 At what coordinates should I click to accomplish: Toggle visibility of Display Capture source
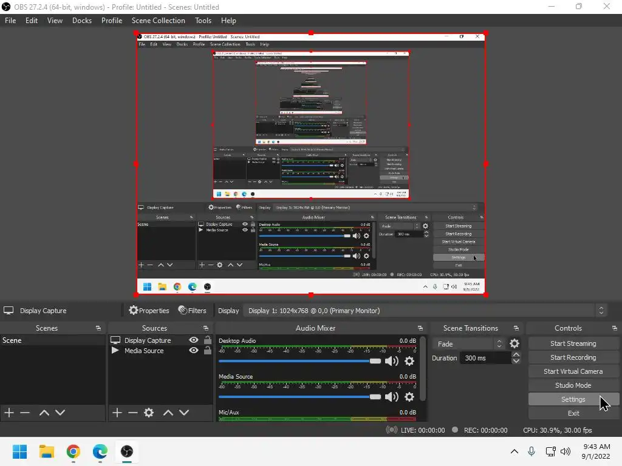194,340
